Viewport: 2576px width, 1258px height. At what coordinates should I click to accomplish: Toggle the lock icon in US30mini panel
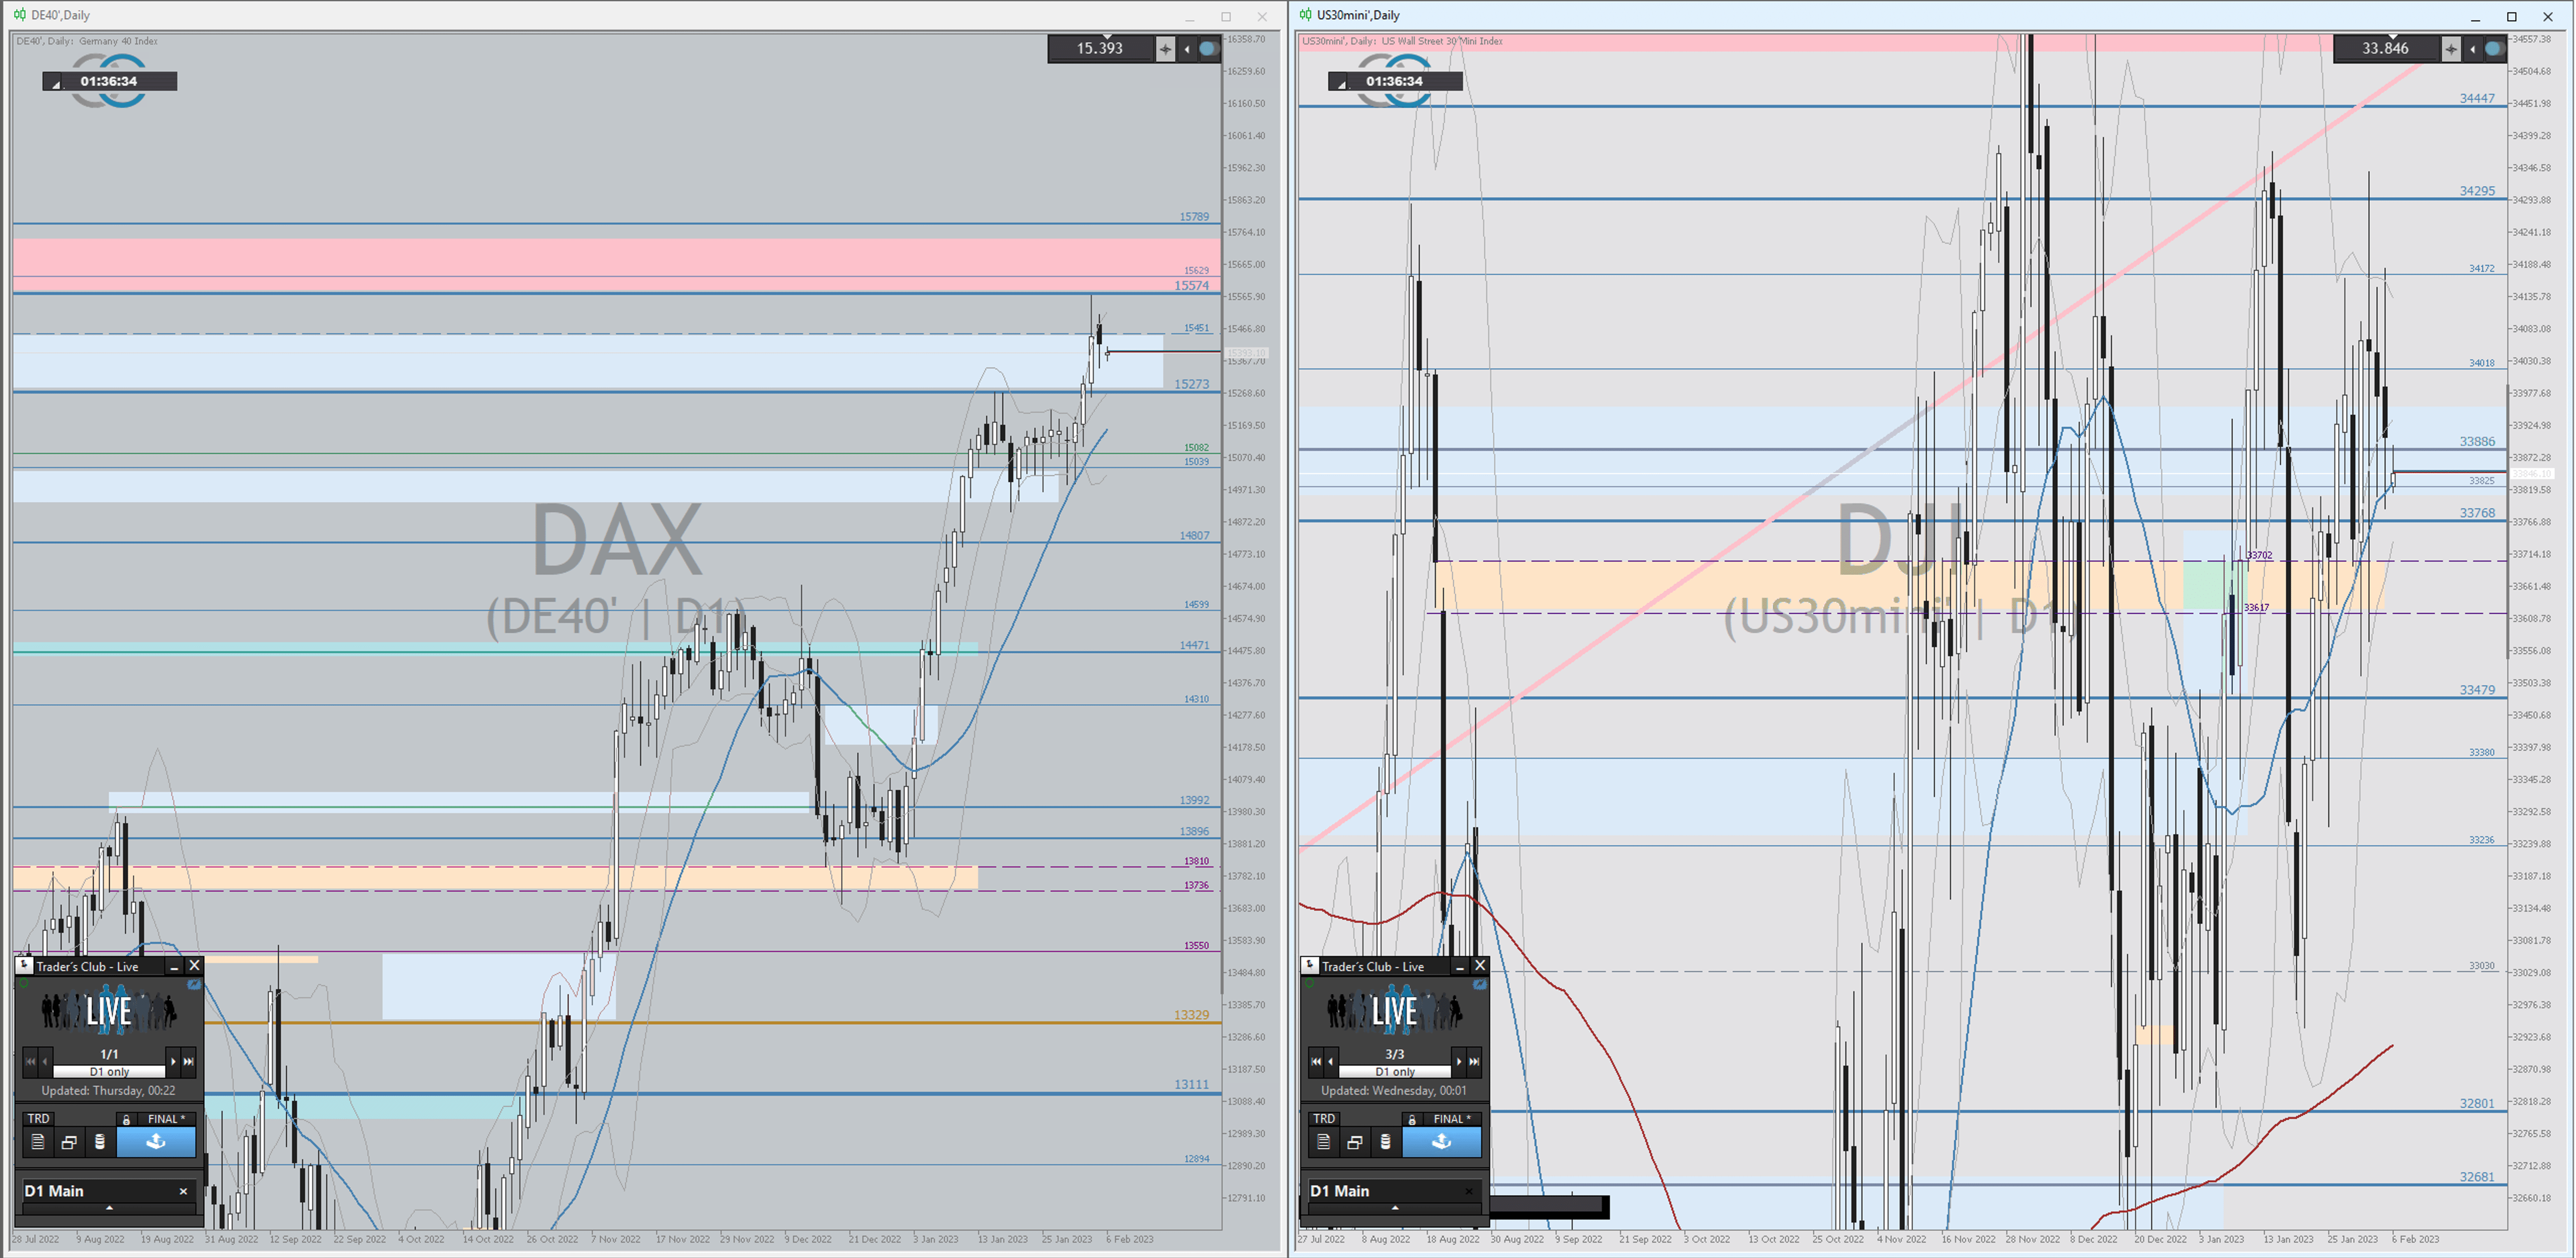click(x=1412, y=1119)
